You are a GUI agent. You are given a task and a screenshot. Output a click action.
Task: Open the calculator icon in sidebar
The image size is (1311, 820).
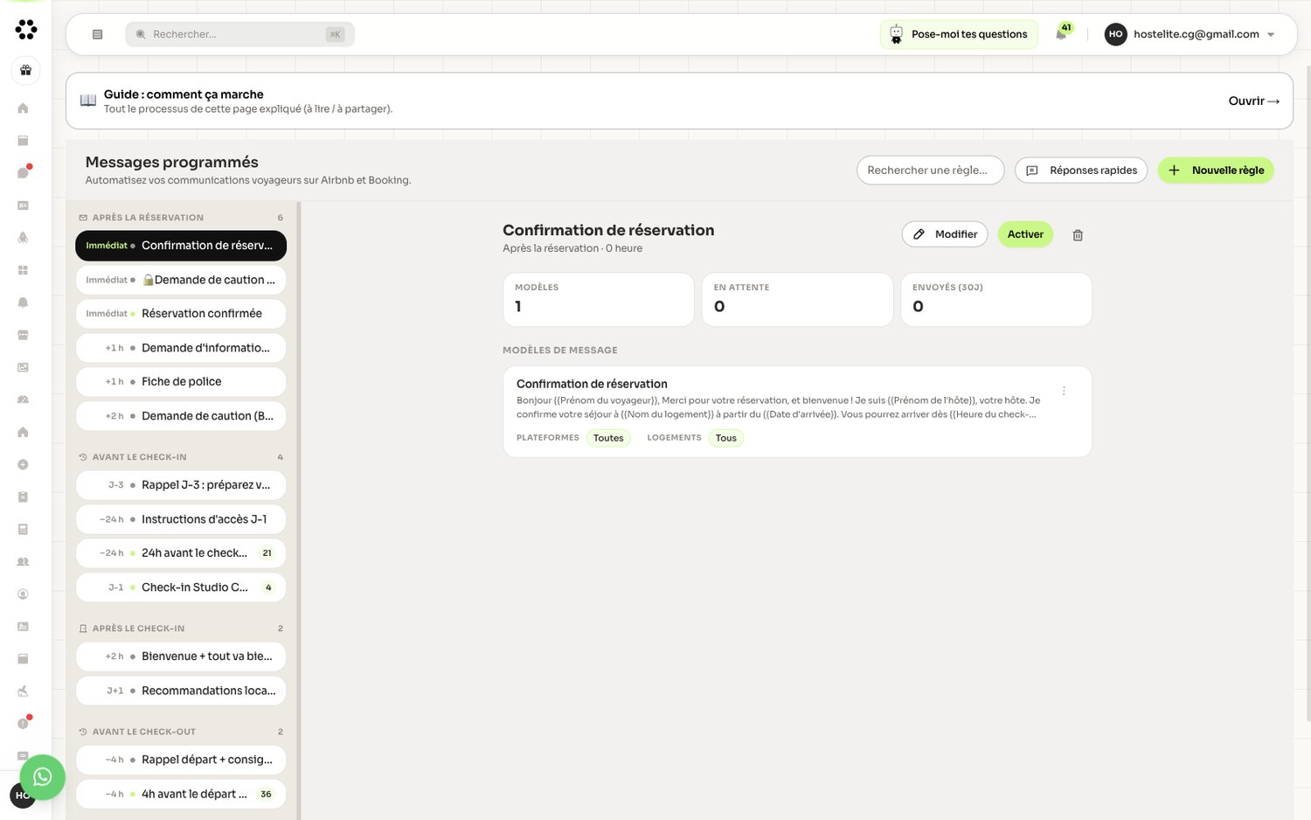click(24, 529)
